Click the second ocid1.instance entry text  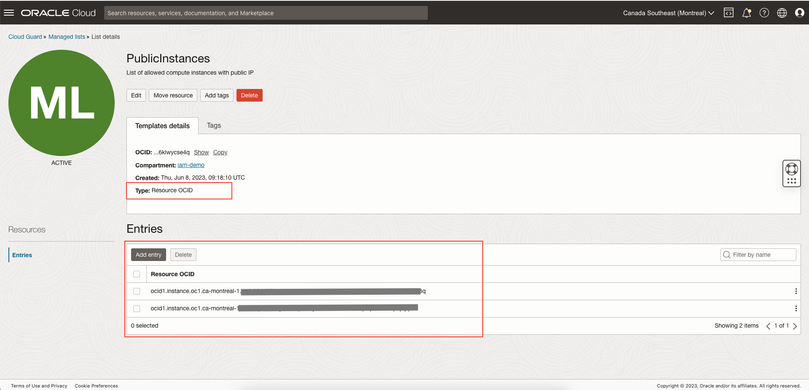284,308
